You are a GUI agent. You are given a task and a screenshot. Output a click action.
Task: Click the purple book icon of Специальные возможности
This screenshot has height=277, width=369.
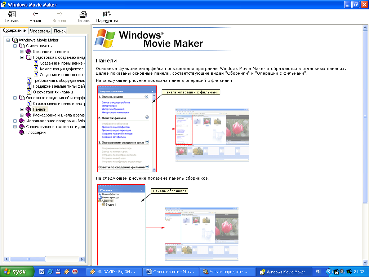[x=22, y=127]
